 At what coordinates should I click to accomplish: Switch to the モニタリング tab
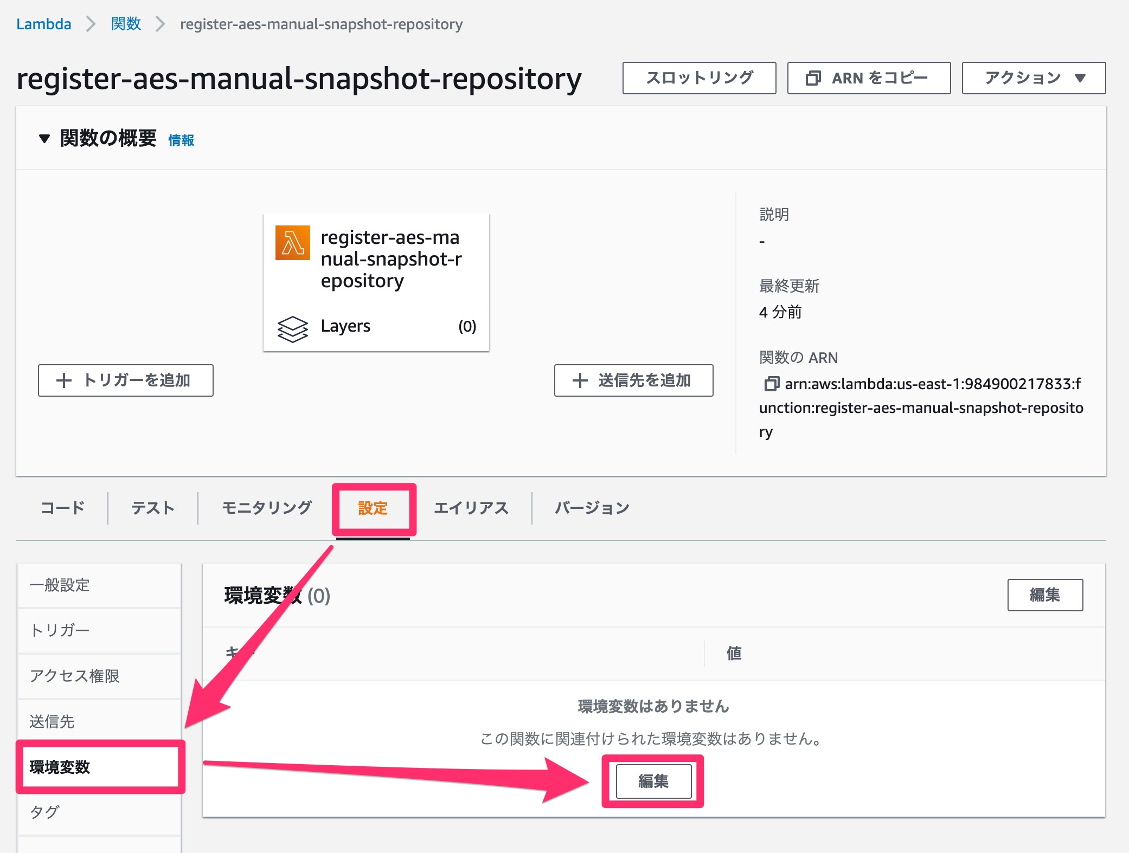click(267, 508)
